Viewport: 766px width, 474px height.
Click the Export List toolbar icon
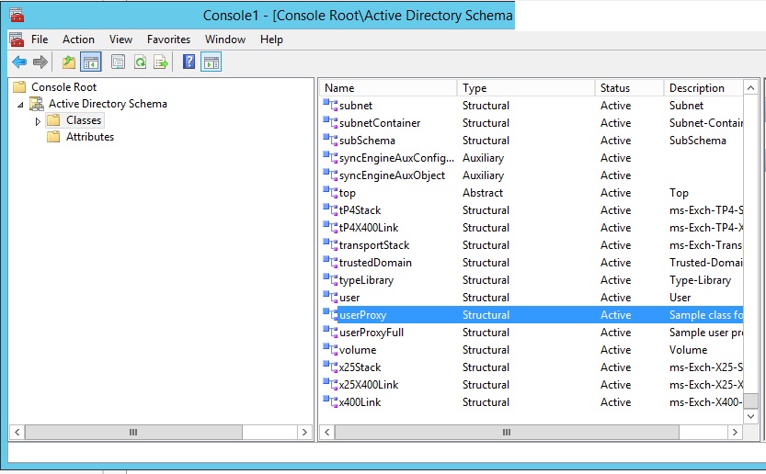pos(161,62)
